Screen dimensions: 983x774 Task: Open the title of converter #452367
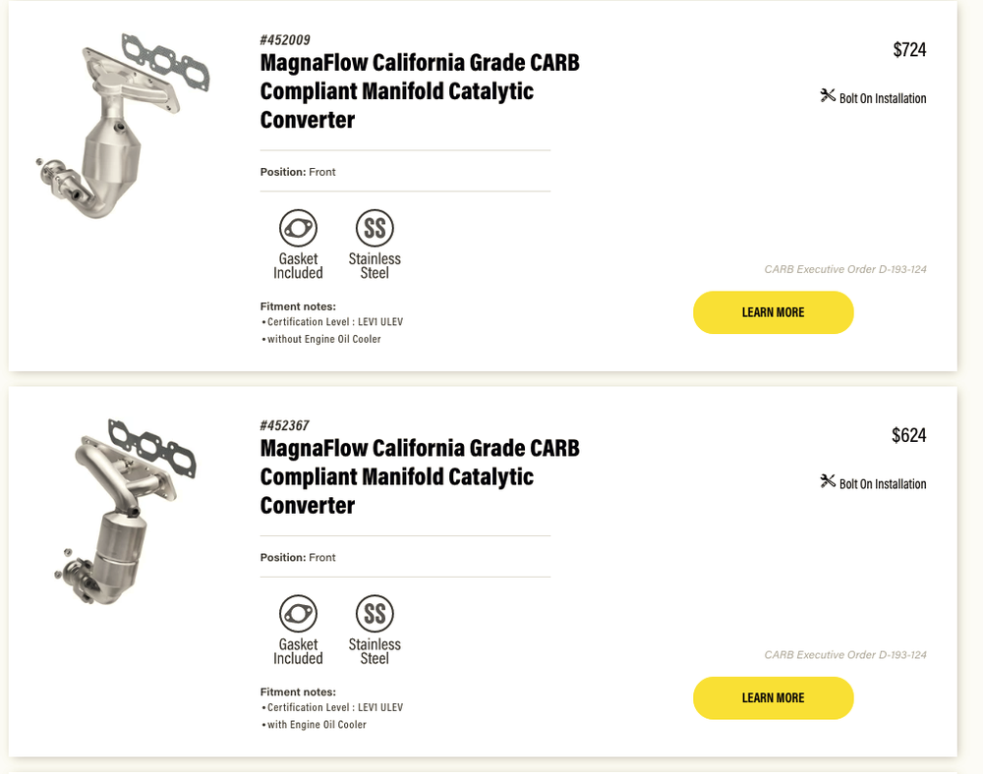click(420, 477)
